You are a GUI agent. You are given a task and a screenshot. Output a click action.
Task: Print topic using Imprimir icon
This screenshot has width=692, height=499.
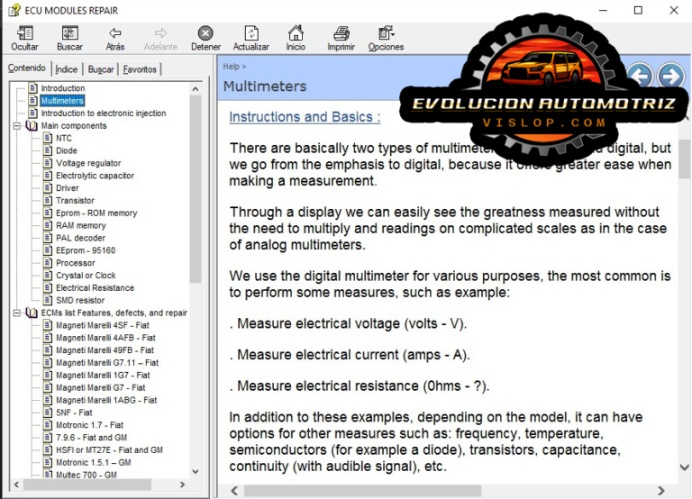tap(341, 38)
